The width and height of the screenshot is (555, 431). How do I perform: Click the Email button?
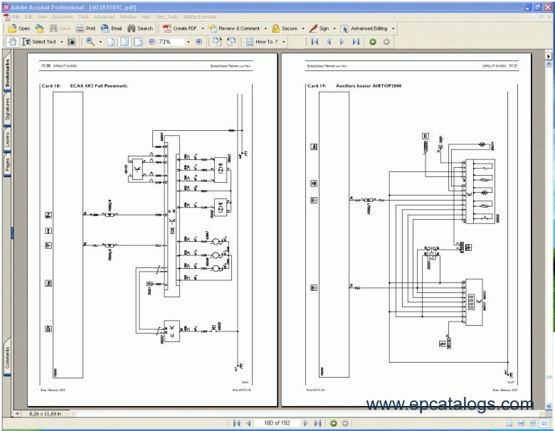pyautogui.click(x=111, y=28)
